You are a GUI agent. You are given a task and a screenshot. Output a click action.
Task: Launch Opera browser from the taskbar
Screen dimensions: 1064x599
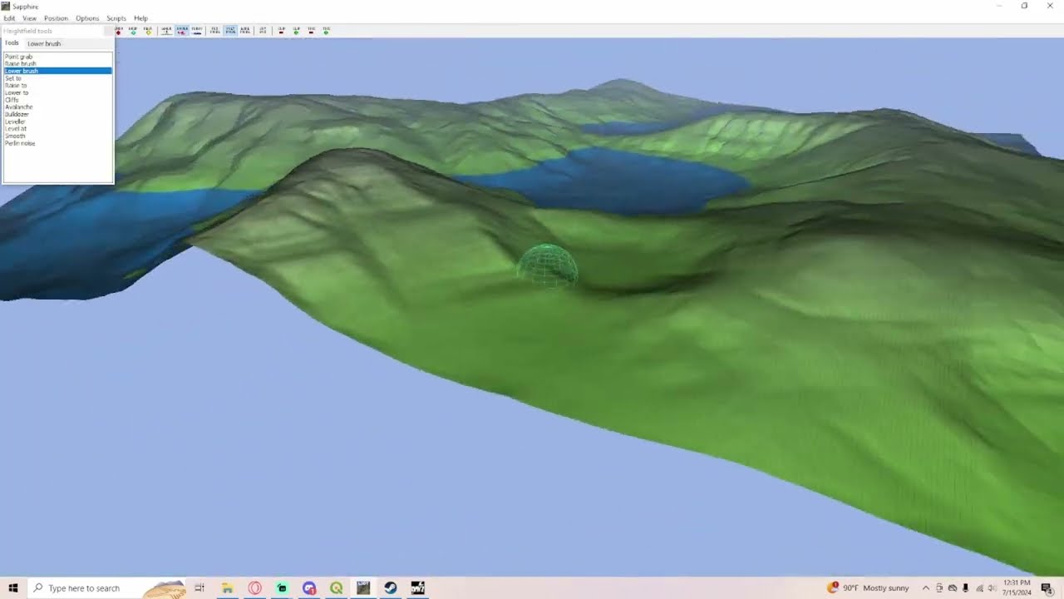[255, 588]
